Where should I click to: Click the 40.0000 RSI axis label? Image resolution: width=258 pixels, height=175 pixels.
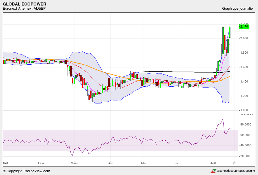click(246, 146)
